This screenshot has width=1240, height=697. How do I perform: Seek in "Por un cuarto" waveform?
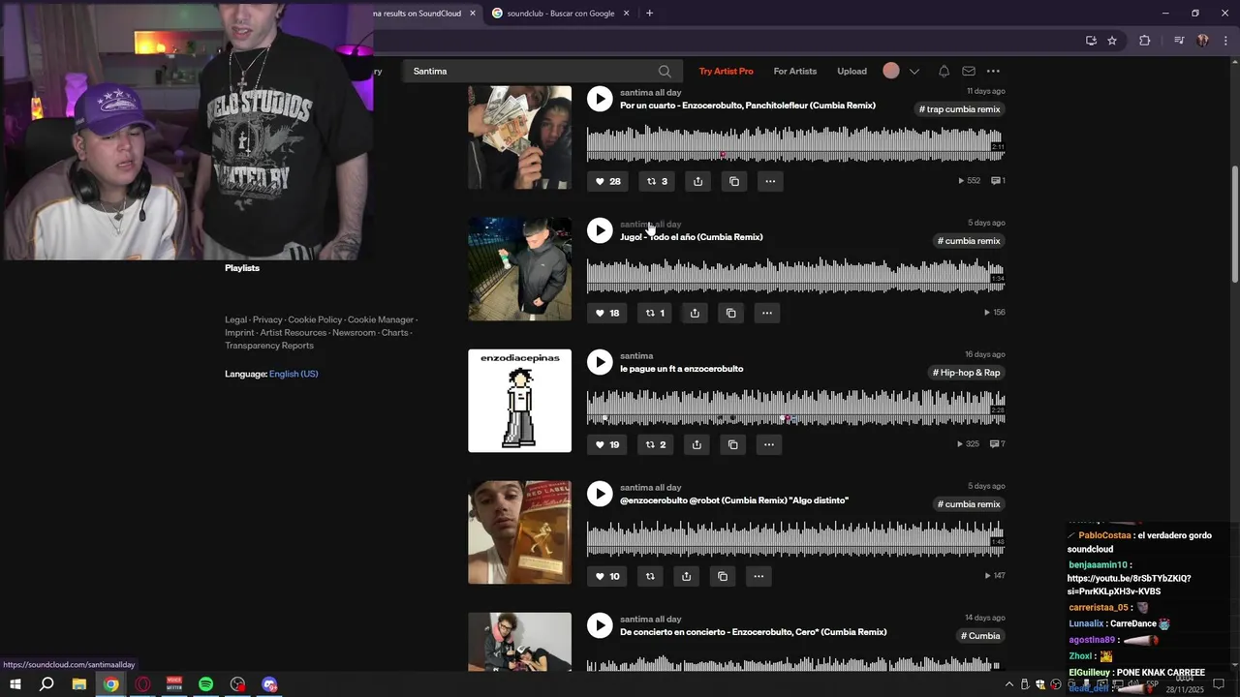pos(795,143)
